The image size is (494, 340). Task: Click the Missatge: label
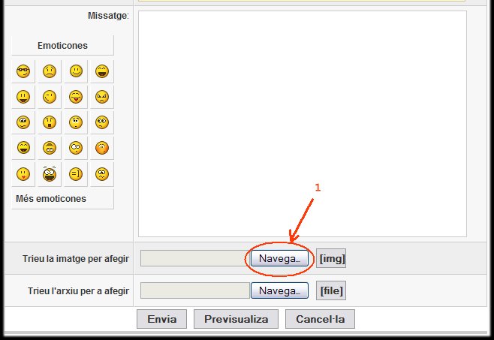pos(108,16)
